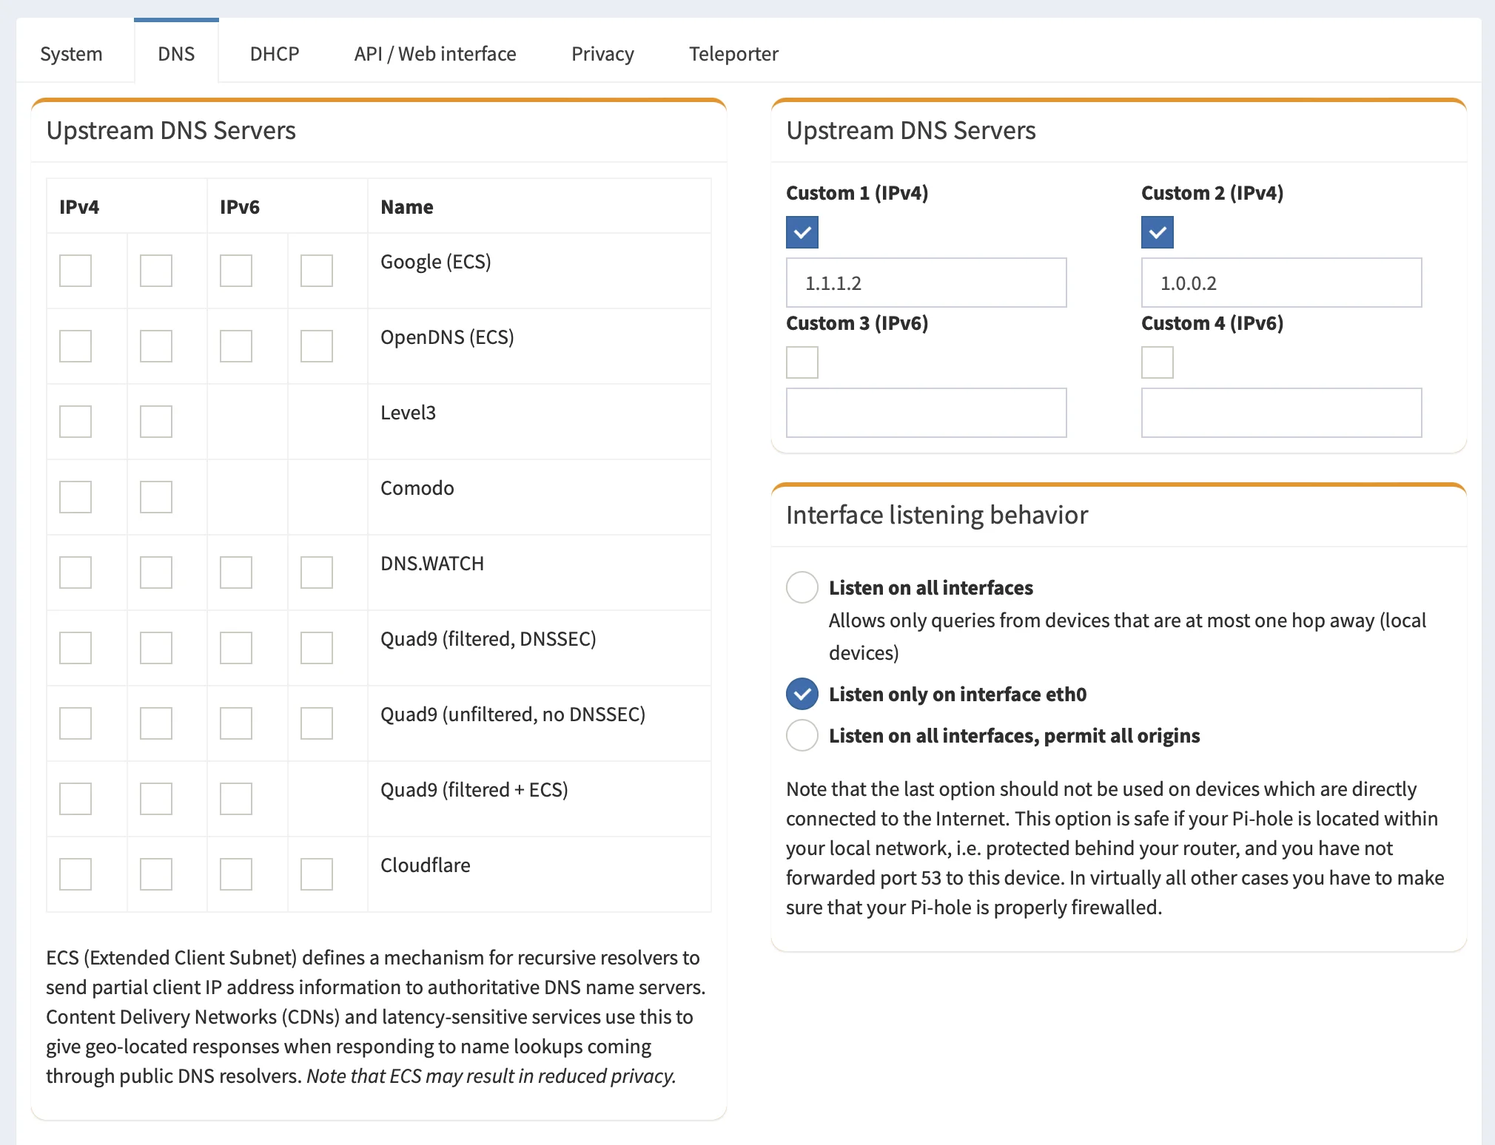Disable the Custom 2 (IPv4) checkbox

(x=1158, y=232)
